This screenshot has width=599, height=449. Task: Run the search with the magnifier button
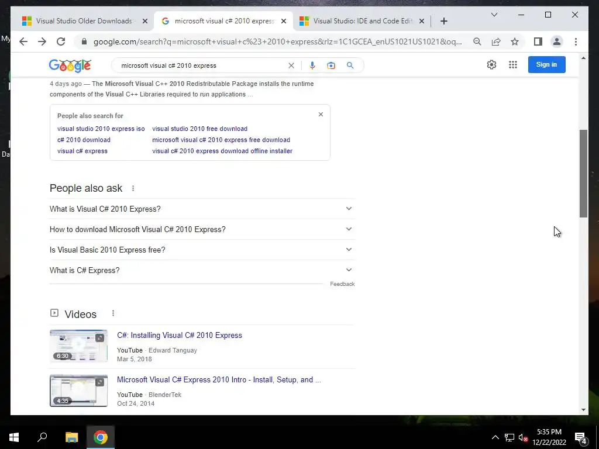click(350, 65)
